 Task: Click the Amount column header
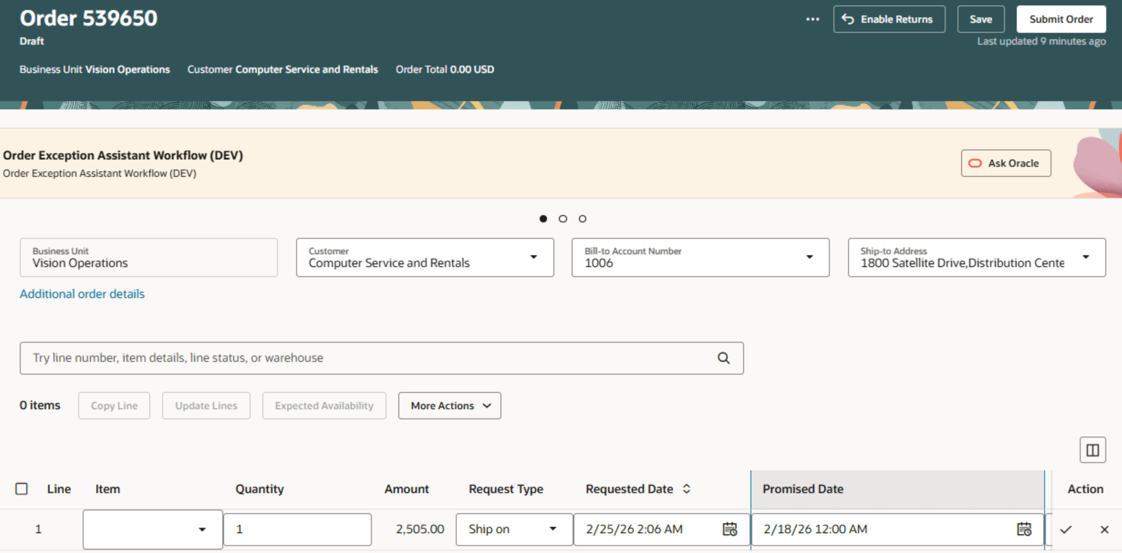pyautogui.click(x=406, y=489)
